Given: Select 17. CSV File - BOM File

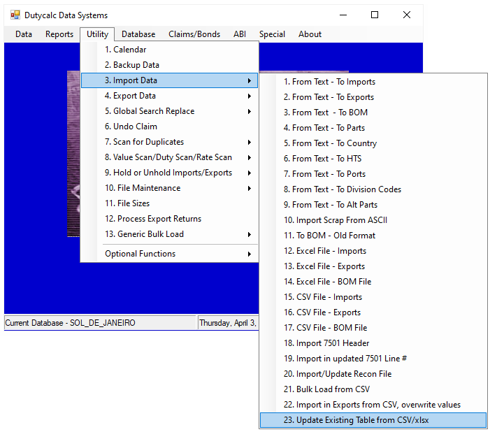Looking at the screenshot, I should point(373,328).
